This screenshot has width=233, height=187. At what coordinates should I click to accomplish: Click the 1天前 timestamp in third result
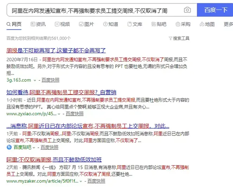(x=12, y=134)
